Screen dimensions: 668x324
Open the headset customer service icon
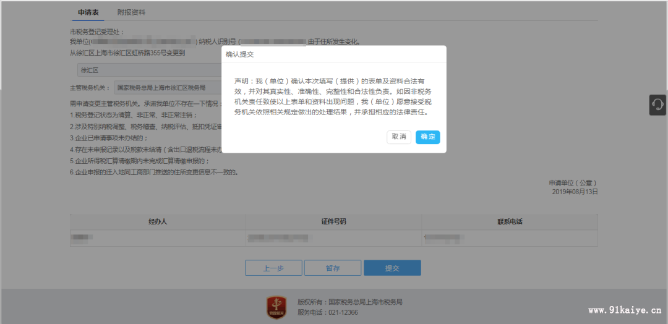click(x=657, y=104)
